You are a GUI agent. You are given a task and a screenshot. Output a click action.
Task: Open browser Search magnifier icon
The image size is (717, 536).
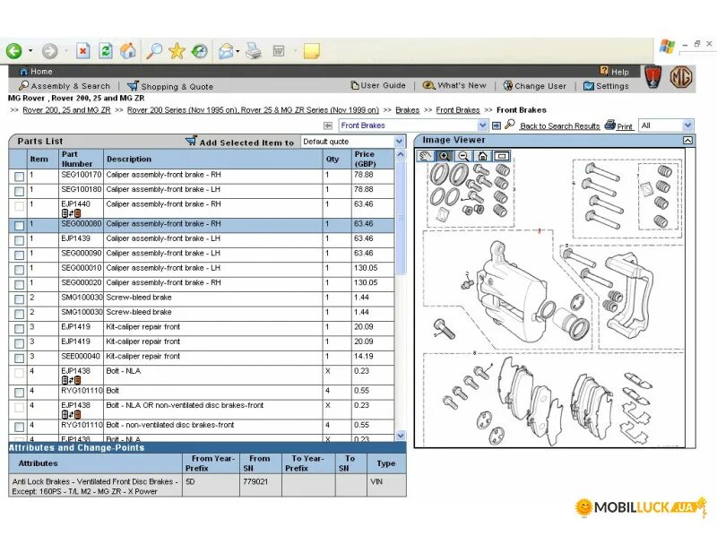coord(154,51)
